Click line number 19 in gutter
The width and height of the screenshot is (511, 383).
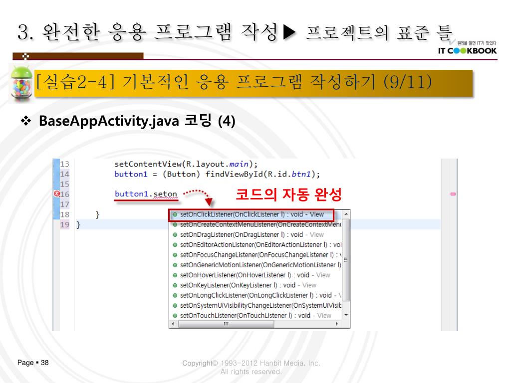[x=64, y=224]
